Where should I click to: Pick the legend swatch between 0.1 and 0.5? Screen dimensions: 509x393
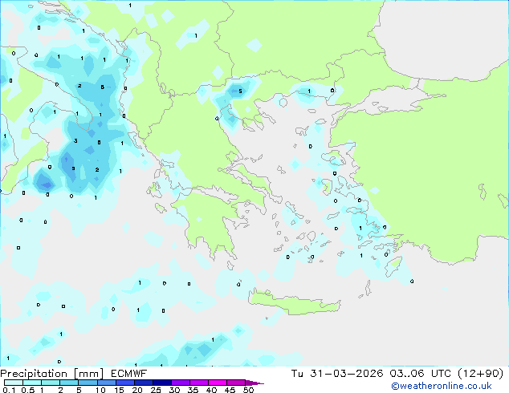14,383
